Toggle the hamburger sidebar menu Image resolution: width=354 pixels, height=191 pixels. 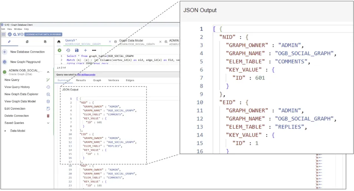[x=4, y=34]
